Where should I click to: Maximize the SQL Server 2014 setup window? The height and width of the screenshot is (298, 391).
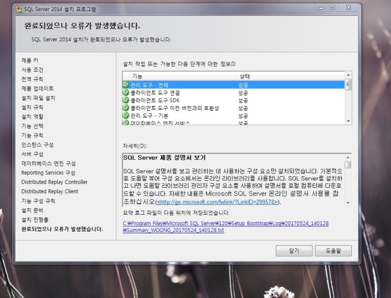pos(332,8)
